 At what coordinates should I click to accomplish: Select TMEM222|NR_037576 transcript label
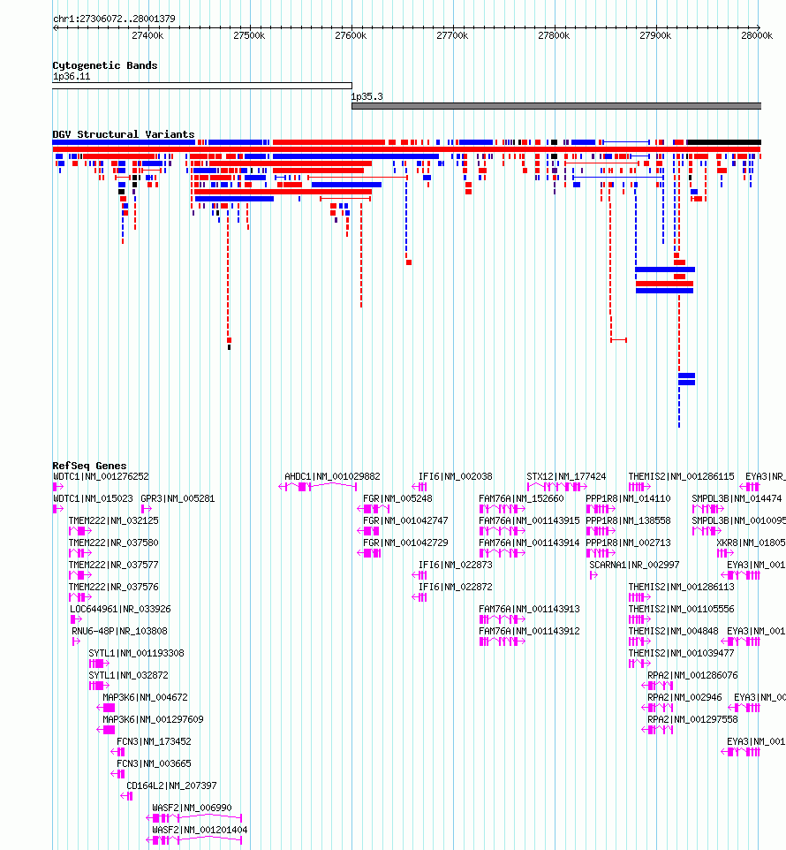114,587
